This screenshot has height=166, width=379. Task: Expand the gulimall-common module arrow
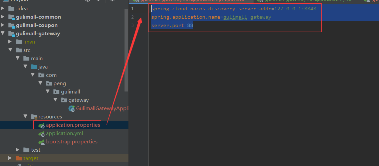3,17
